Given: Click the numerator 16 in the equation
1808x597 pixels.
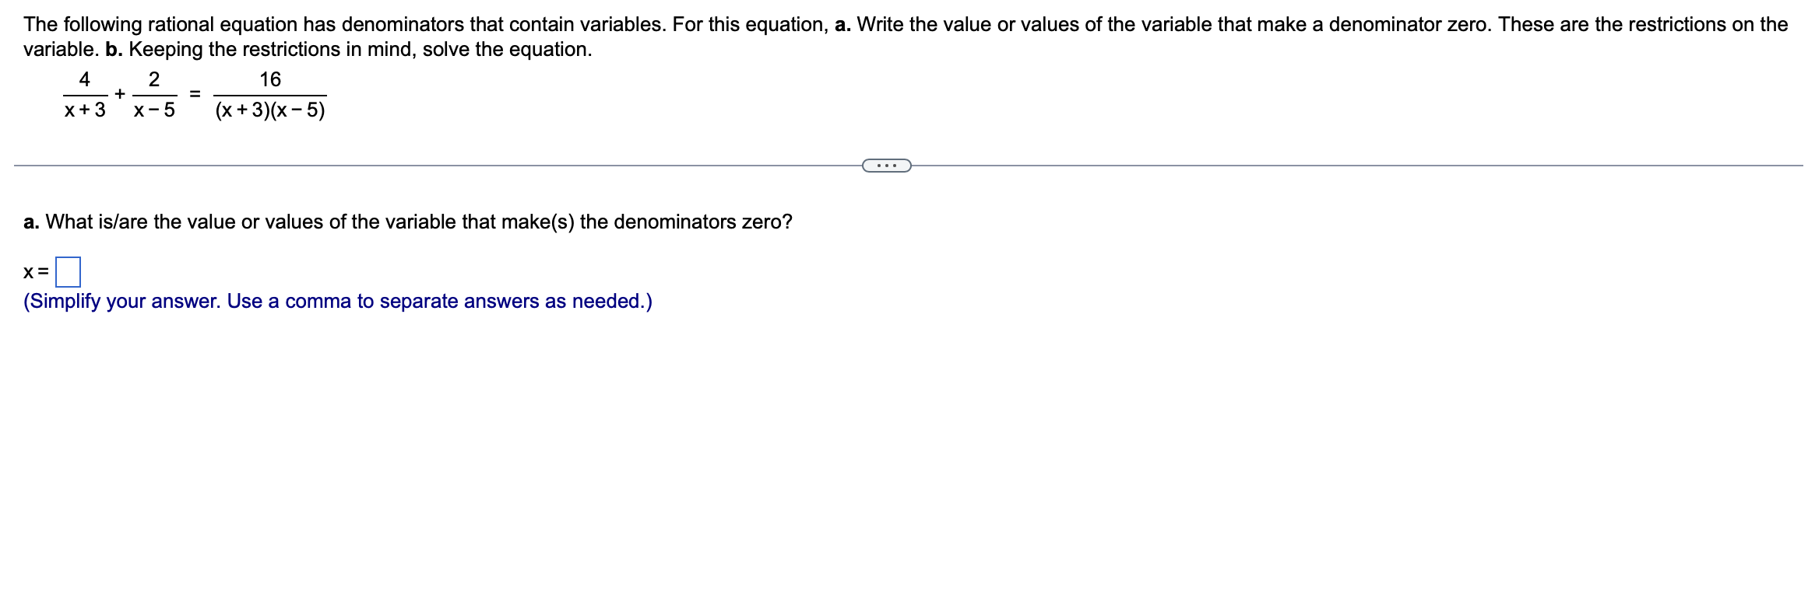Looking at the screenshot, I should coord(270,79).
